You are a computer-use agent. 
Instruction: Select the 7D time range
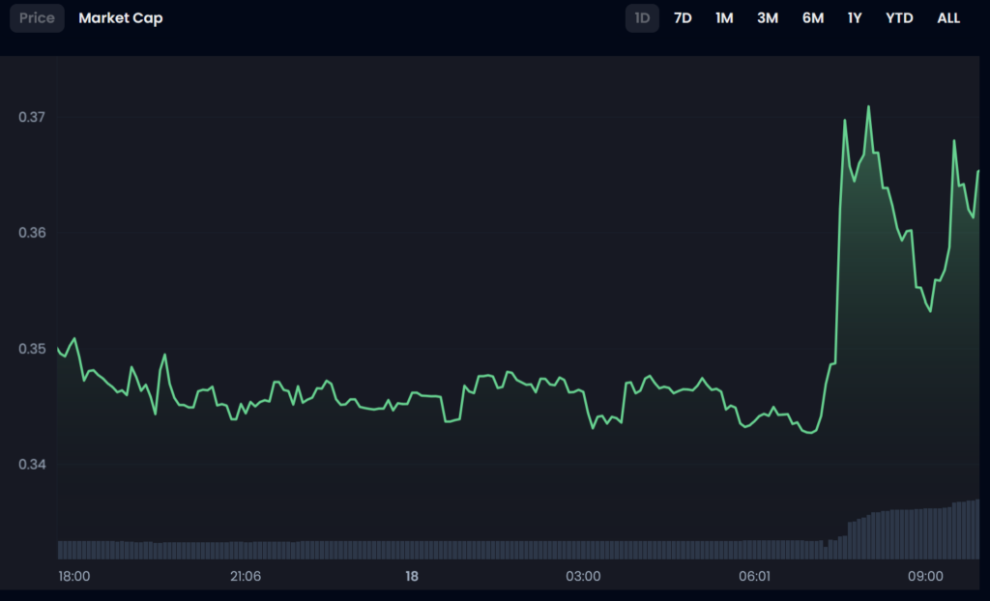pos(683,18)
